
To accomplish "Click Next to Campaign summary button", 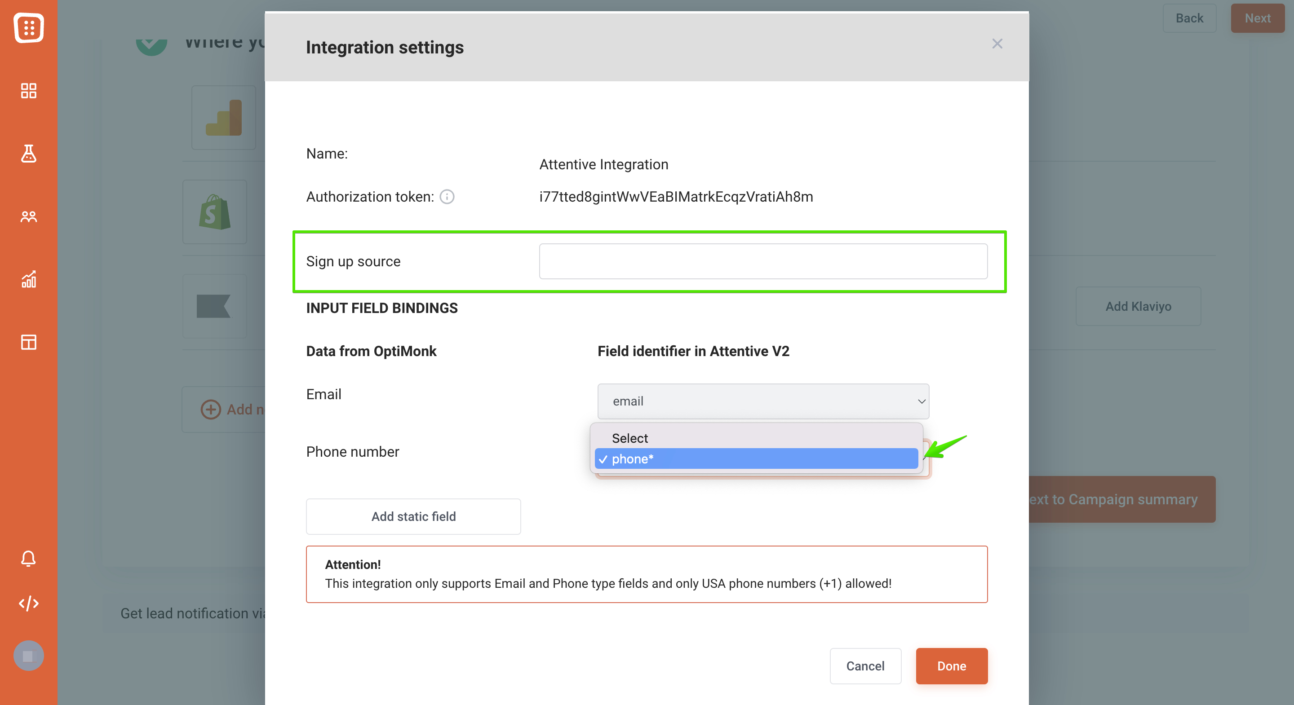I will pos(1122,499).
